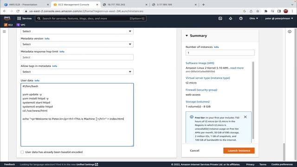Image resolution: width=297 pixels, height=167 pixels.
Task: Open the tab search chevron
Action: coord(292,5)
